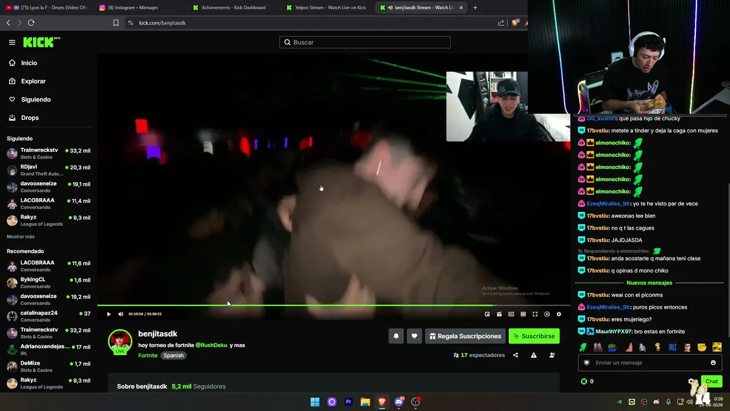Click the Spanish language tag
The height and width of the screenshot is (411, 730).
coord(173,356)
